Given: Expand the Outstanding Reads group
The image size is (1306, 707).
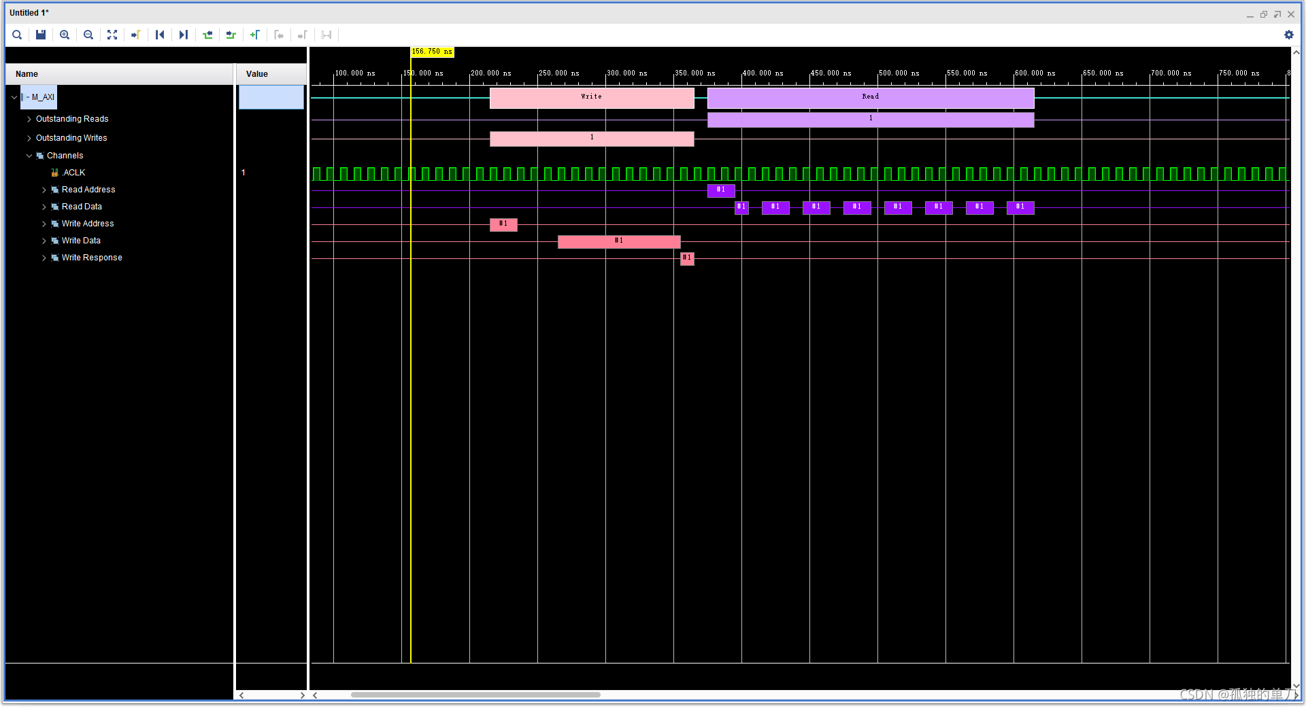Looking at the screenshot, I should pos(29,118).
